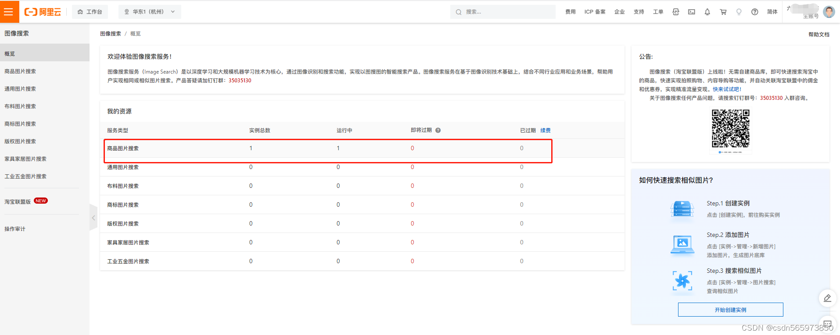Open the 企业 menu
Viewport: 840px width, 335px height.
[x=620, y=12]
